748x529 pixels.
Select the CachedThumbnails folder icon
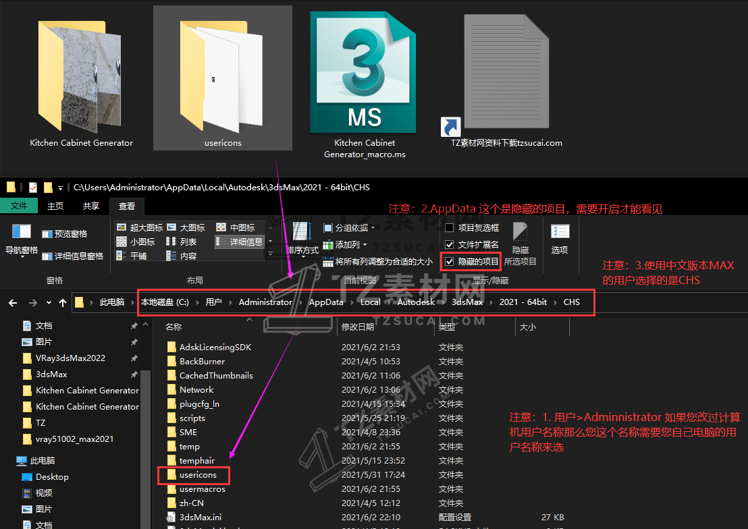pos(171,375)
